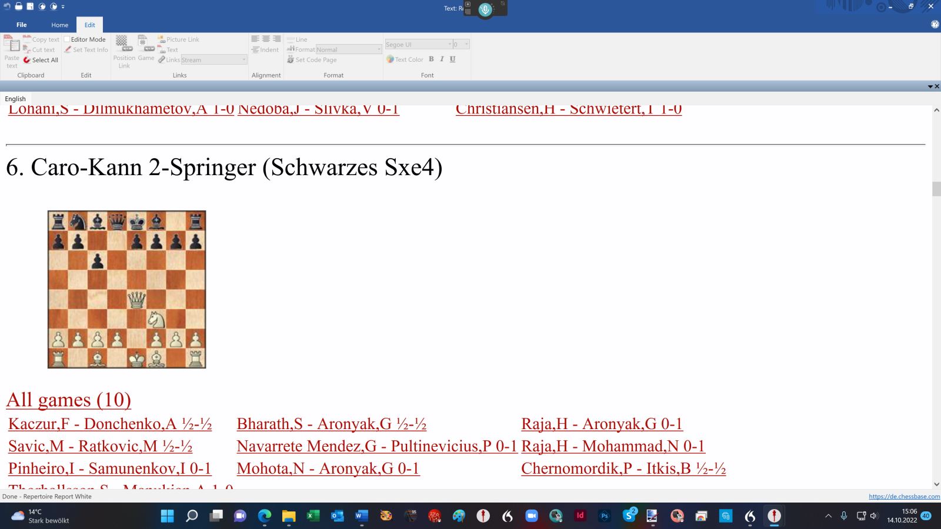Click the Game link icon
This screenshot has width=941, height=529.
(x=145, y=45)
